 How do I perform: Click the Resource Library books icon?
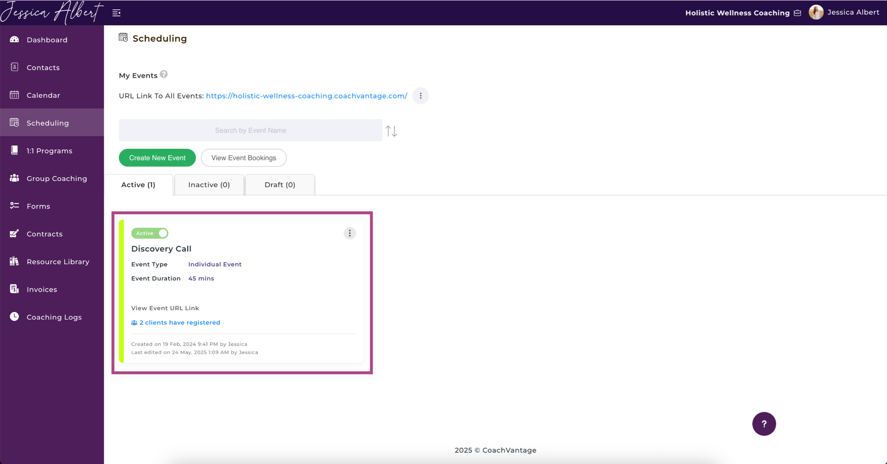coord(14,261)
